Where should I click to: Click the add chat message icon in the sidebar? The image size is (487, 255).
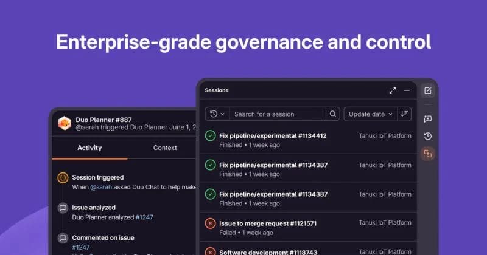(x=428, y=118)
